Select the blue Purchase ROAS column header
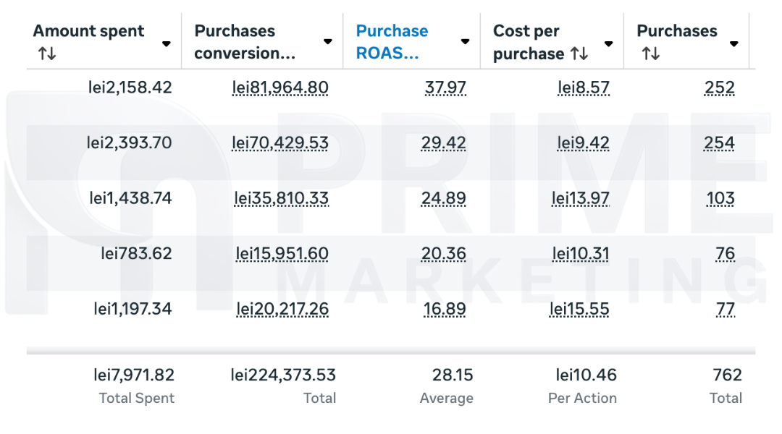The image size is (782, 434). (x=392, y=42)
